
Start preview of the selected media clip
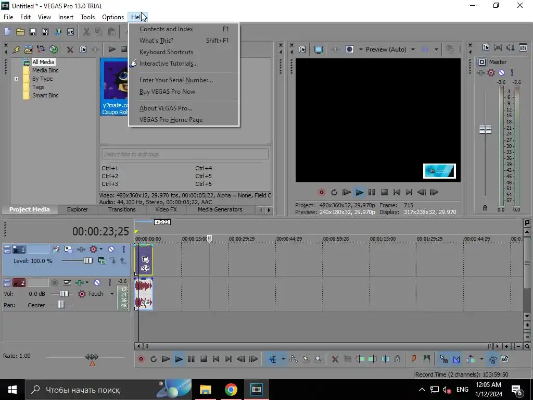tap(112, 49)
